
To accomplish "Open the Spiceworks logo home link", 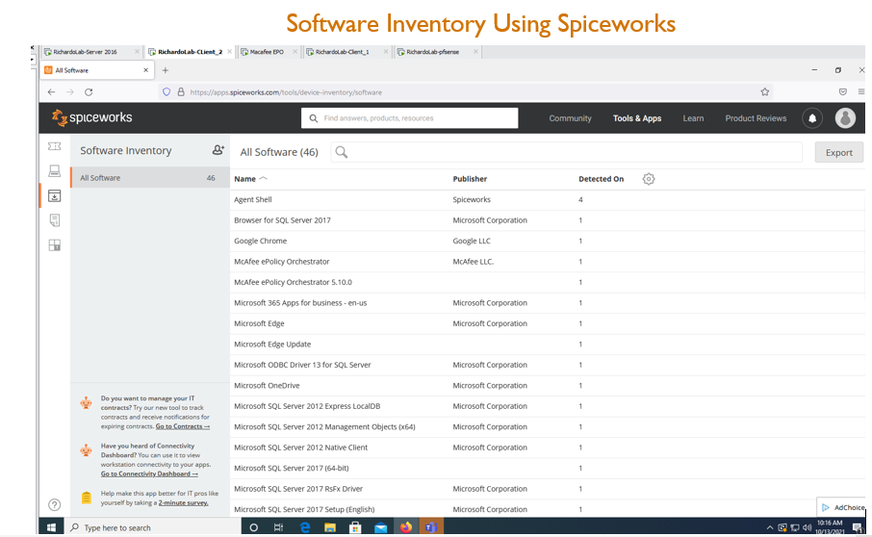I will point(91,117).
